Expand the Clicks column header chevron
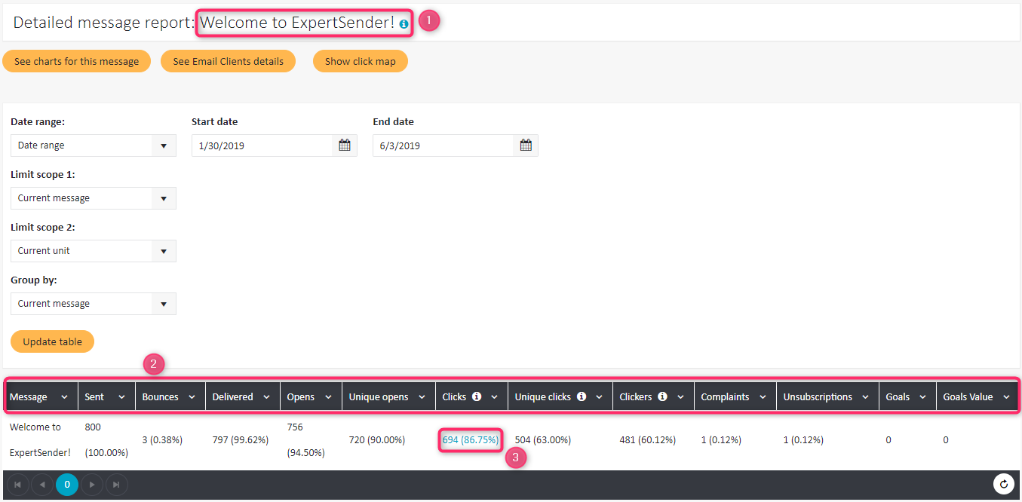 tap(494, 397)
